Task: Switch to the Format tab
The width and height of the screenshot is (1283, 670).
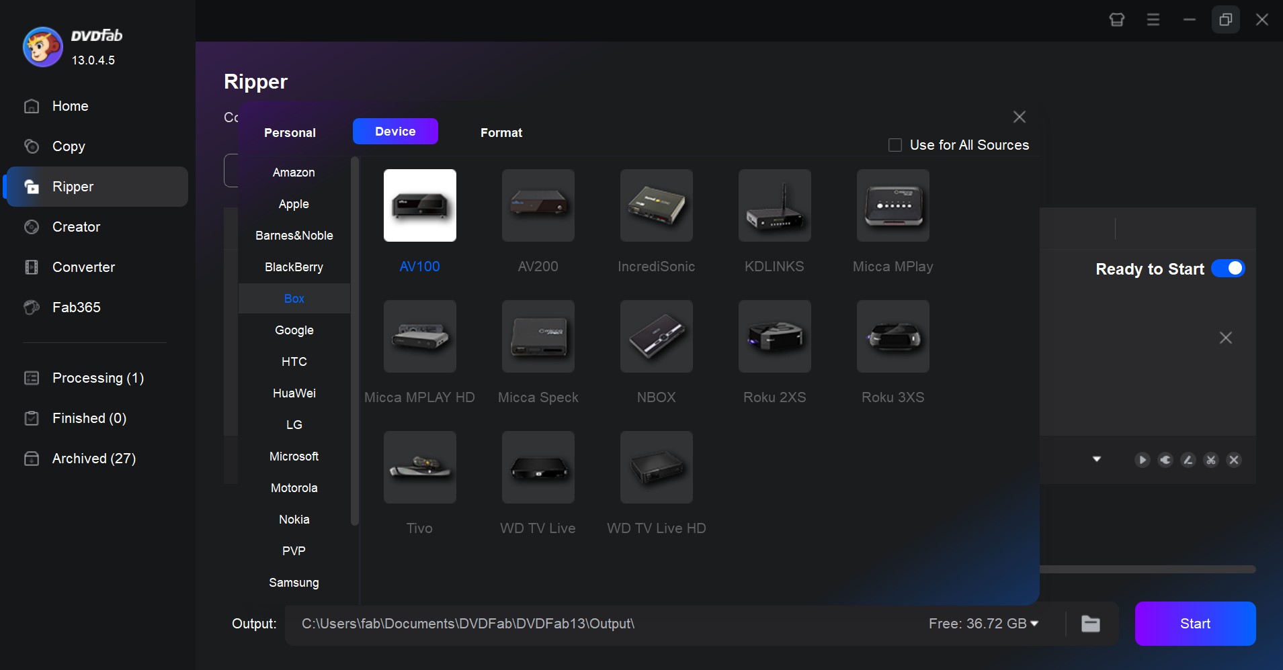Action: [x=501, y=132]
